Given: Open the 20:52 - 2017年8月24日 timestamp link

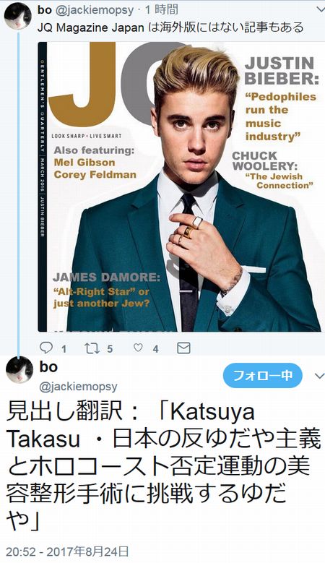Looking at the screenshot, I should (x=67, y=552).
